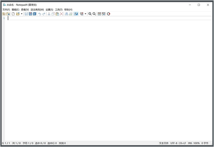Click the Zoom in magnifier icon
This screenshot has width=214, height=147.
[90, 14]
